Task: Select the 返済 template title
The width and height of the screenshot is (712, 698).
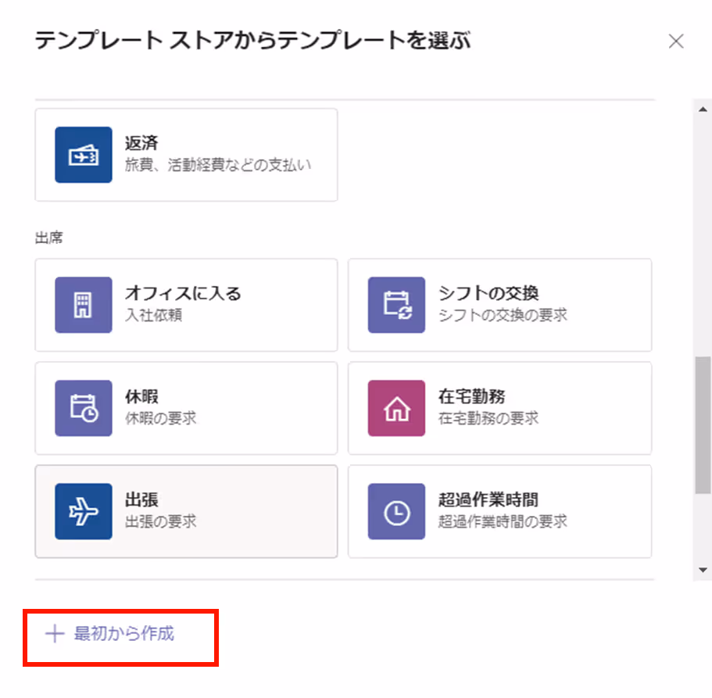Action: coord(141,143)
